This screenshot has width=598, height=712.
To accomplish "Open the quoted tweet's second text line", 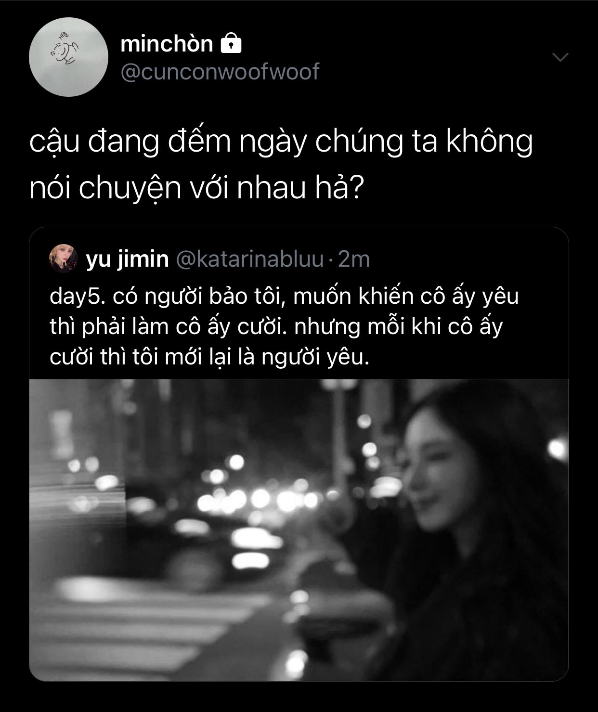I will point(276,327).
